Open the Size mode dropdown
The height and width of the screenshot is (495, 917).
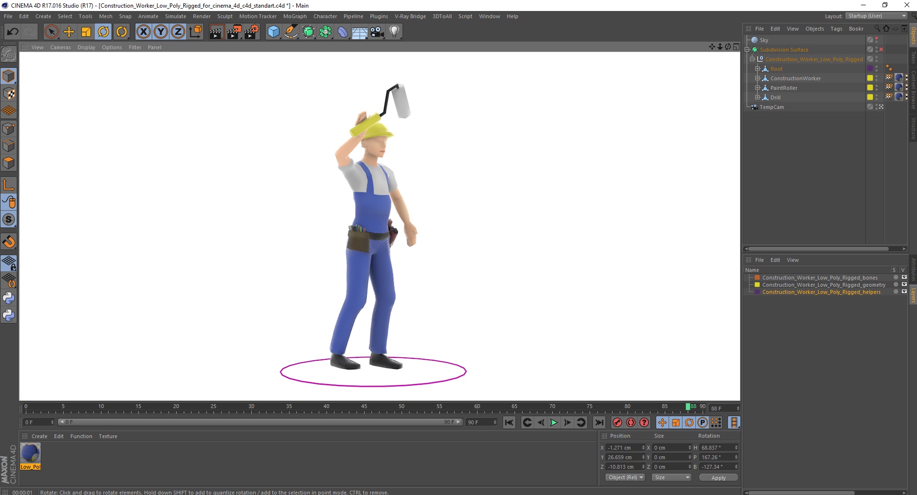click(672, 477)
